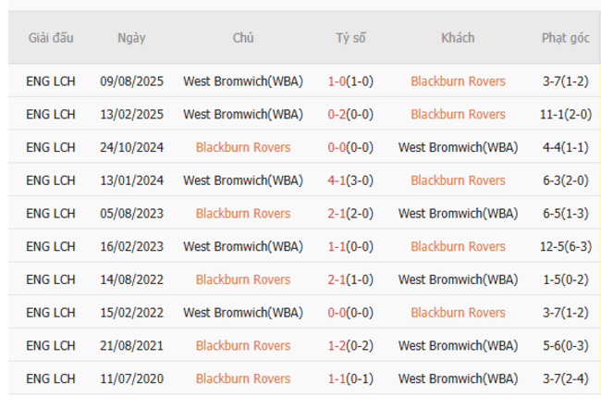
Task: Click Blackburn Rovers in the 11/07/2020 row
Action: point(243,378)
